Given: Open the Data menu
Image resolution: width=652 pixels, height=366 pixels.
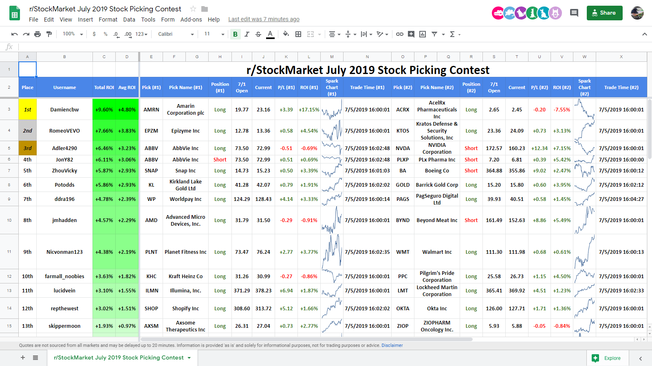Looking at the screenshot, I should point(129,19).
